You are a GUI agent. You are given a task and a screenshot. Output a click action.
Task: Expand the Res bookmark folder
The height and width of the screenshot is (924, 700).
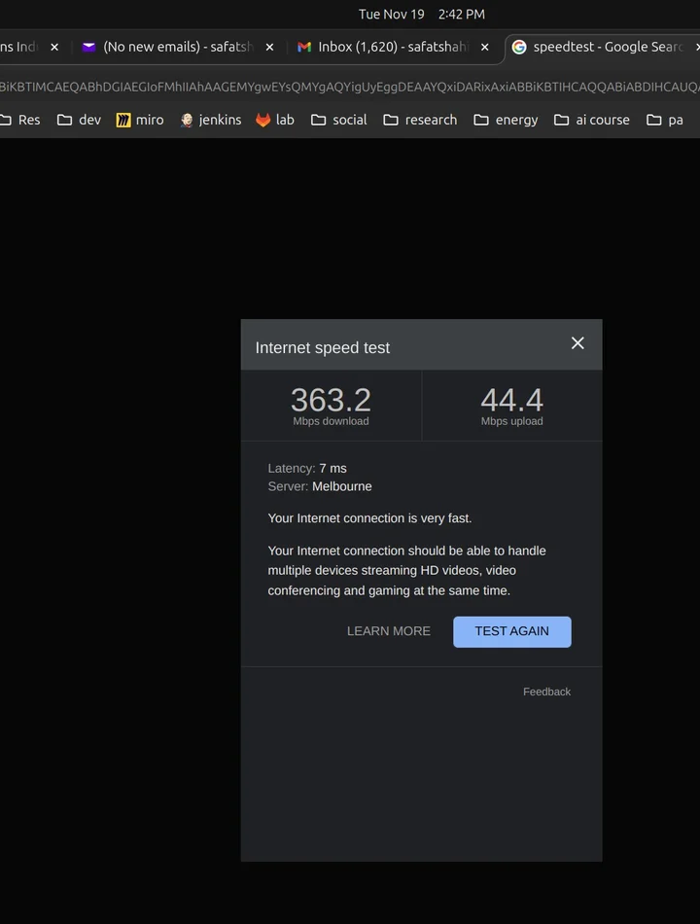pyautogui.click(x=20, y=120)
